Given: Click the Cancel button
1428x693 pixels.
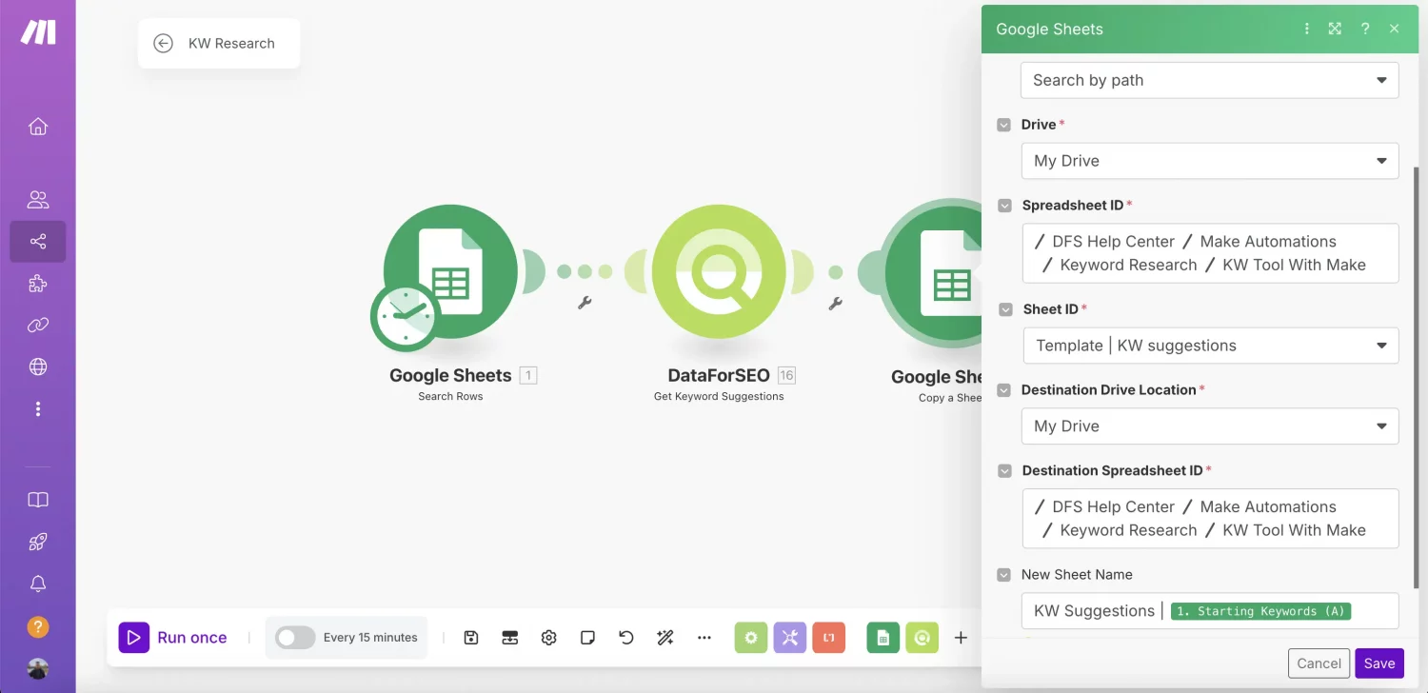Looking at the screenshot, I should pos(1319,663).
